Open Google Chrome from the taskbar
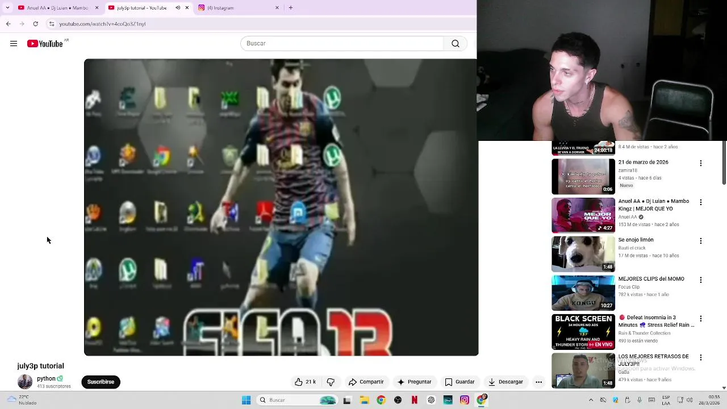Viewport: 727px width, 409px height. click(381, 400)
